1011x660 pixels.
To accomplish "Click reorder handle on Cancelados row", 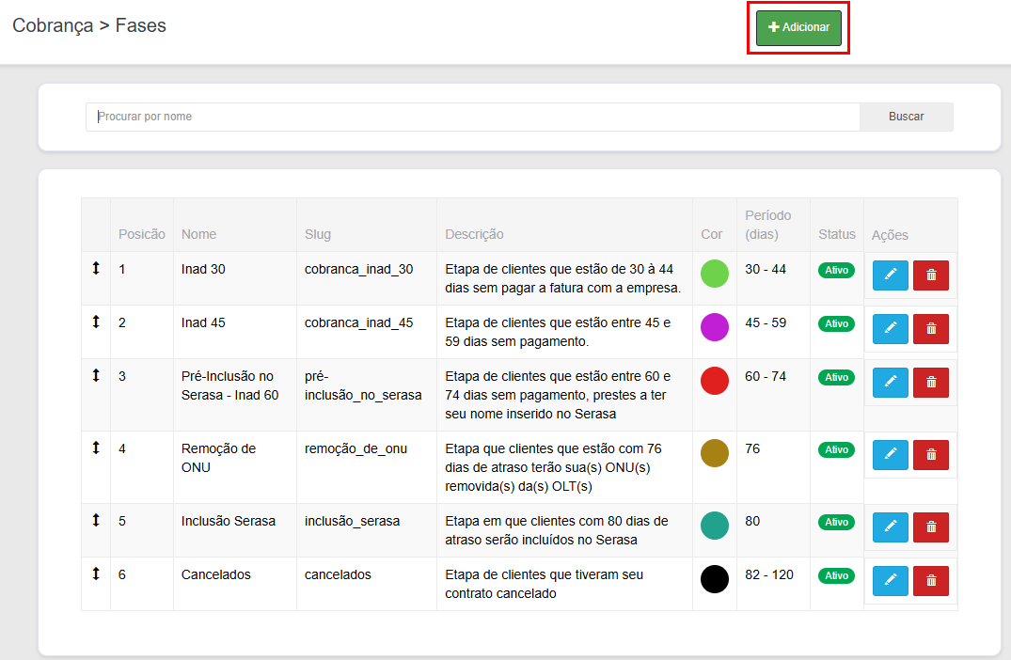I will point(95,574).
